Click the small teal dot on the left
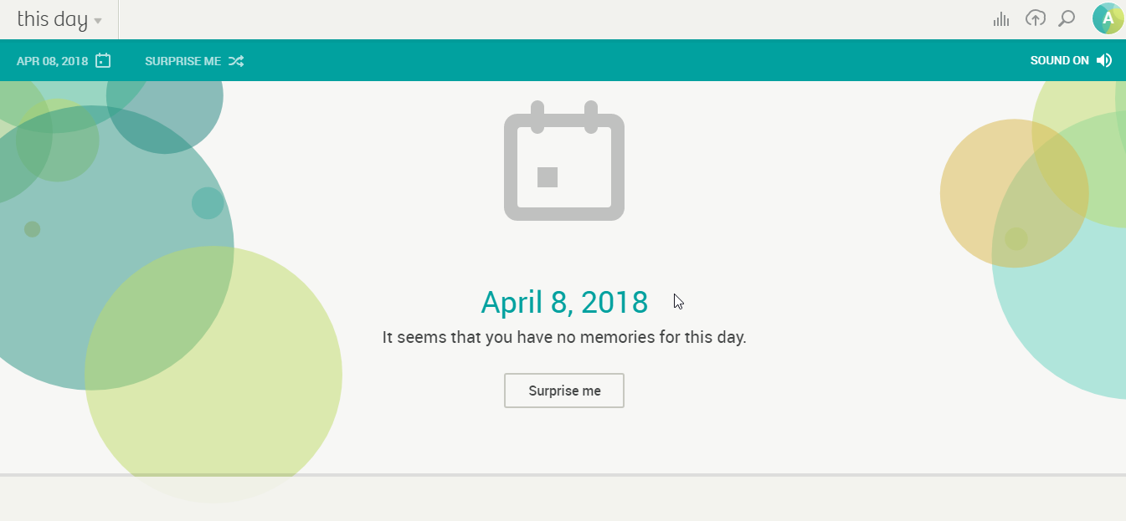The width and height of the screenshot is (1126, 521). point(208,203)
